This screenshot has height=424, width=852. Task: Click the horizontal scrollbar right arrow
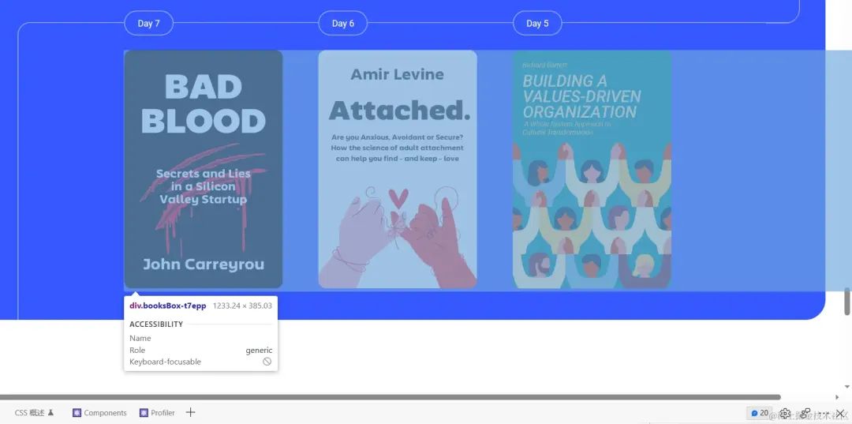tap(837, 397)
